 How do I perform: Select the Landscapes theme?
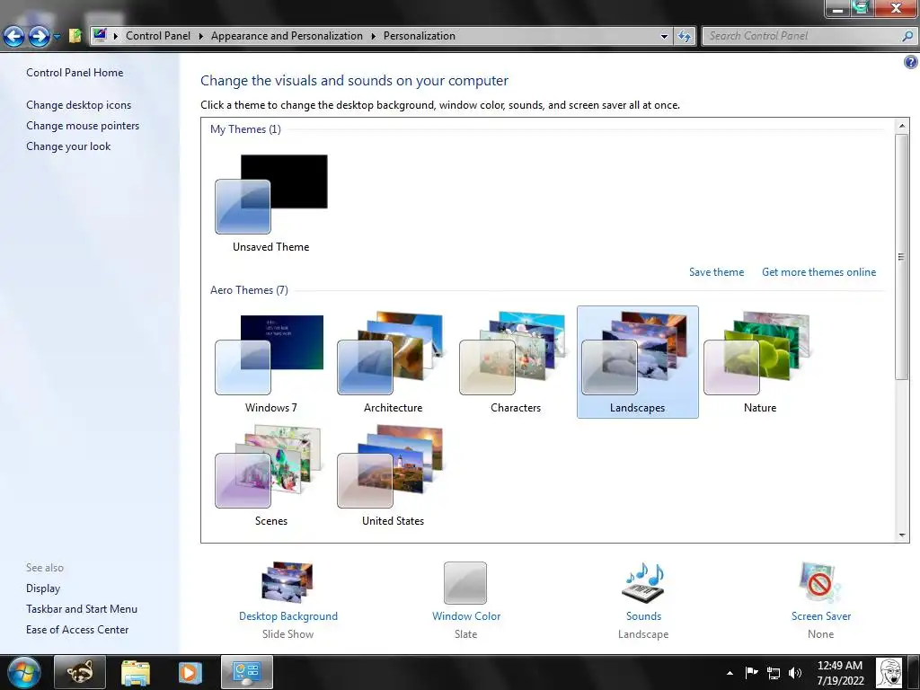638,362
